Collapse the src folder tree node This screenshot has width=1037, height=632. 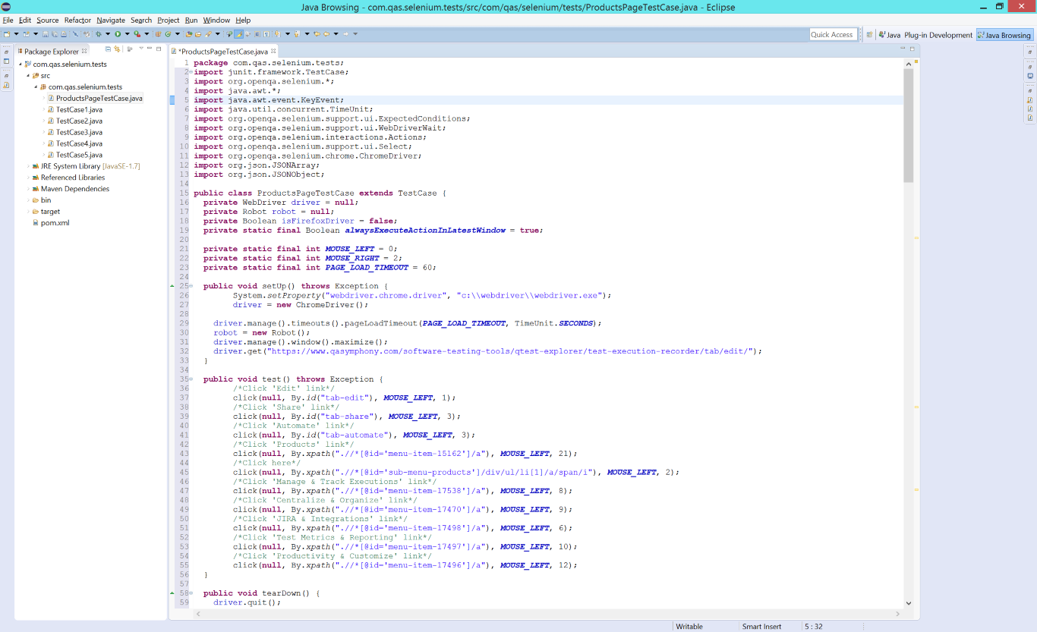(x=28, y=76)
